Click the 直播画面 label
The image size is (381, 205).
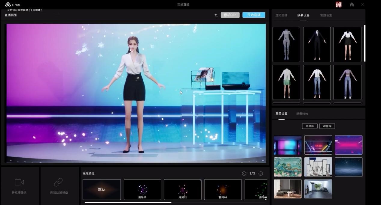point(11,15)
